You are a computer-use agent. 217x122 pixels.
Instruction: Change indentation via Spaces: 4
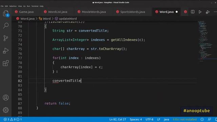point(136,119)
